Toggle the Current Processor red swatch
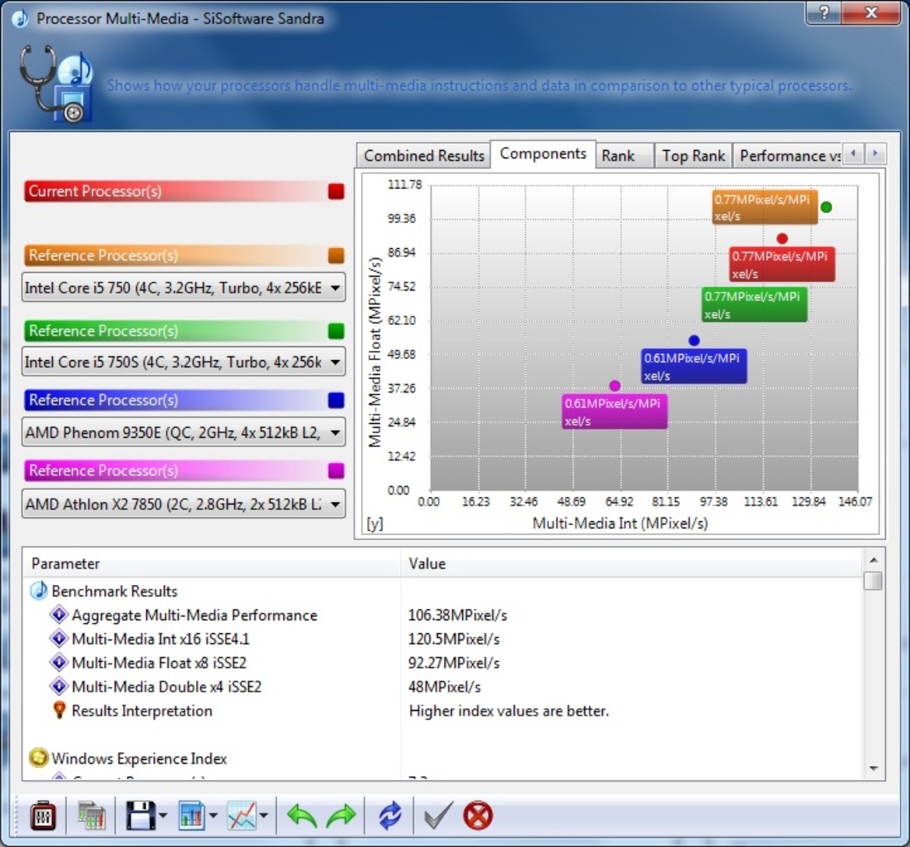The width and height of the screenshot is (910, 847). point(336,191)
